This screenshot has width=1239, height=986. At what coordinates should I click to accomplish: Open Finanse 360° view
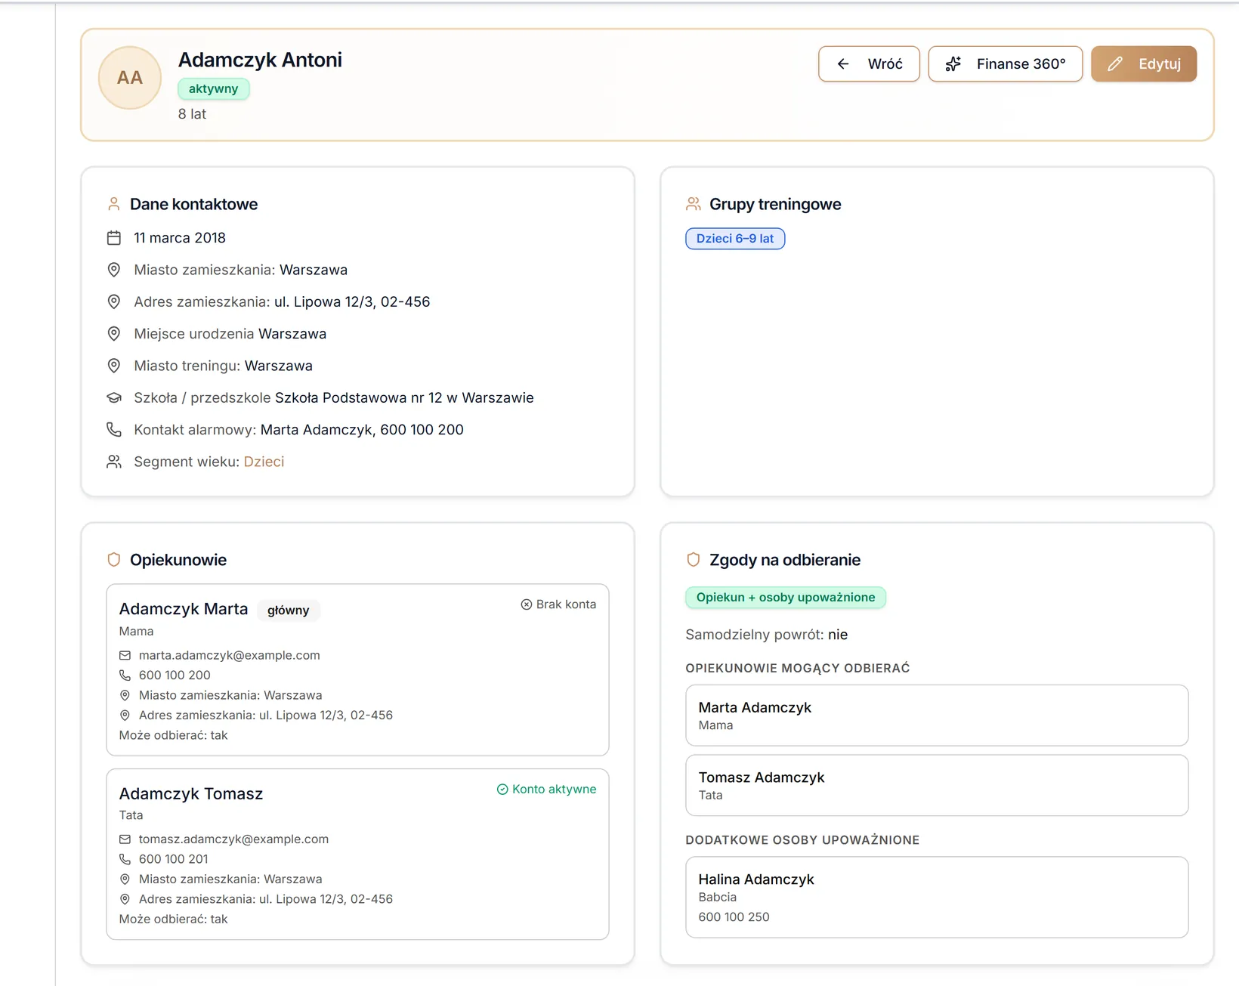click(x=1005, y=64)
